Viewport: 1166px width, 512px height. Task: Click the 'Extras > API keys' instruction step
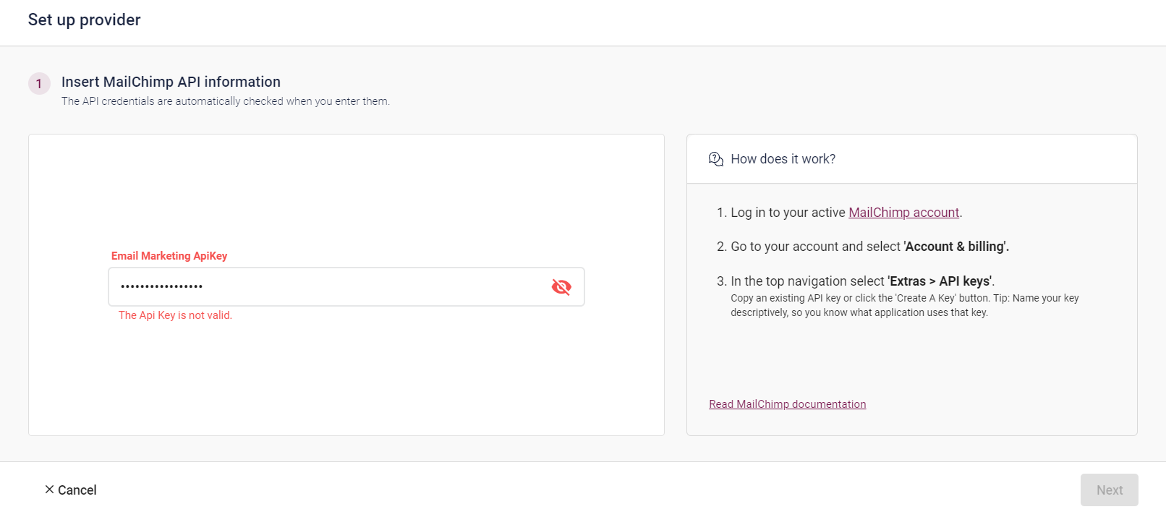[862, 281]
